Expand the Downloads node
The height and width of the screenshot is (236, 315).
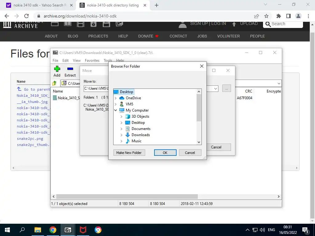pyautogui.click(x=121, y=135)
